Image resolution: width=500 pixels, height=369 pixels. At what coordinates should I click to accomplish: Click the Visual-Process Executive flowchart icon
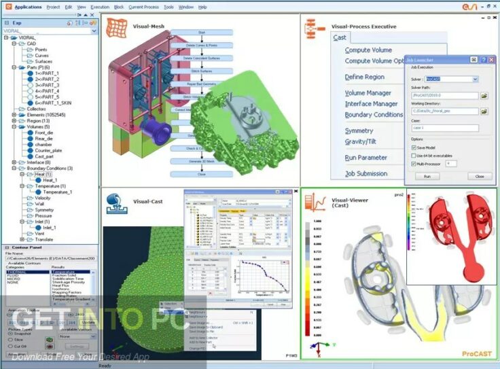pos(315,29)
